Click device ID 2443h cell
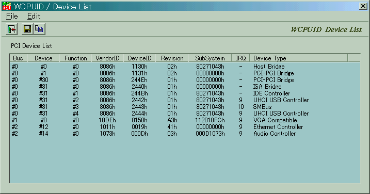The image size is (370, 194). (x=139, y=107)
